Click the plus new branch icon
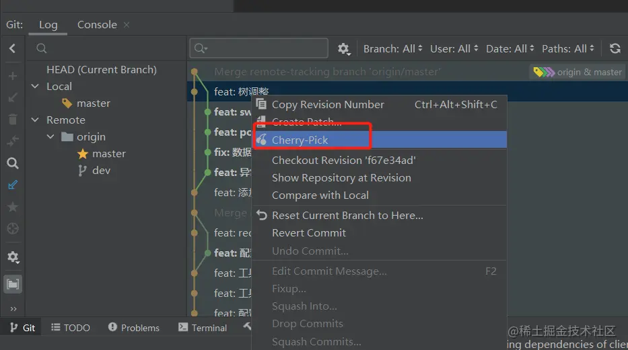The image size is (628, 350). point(13,76)
